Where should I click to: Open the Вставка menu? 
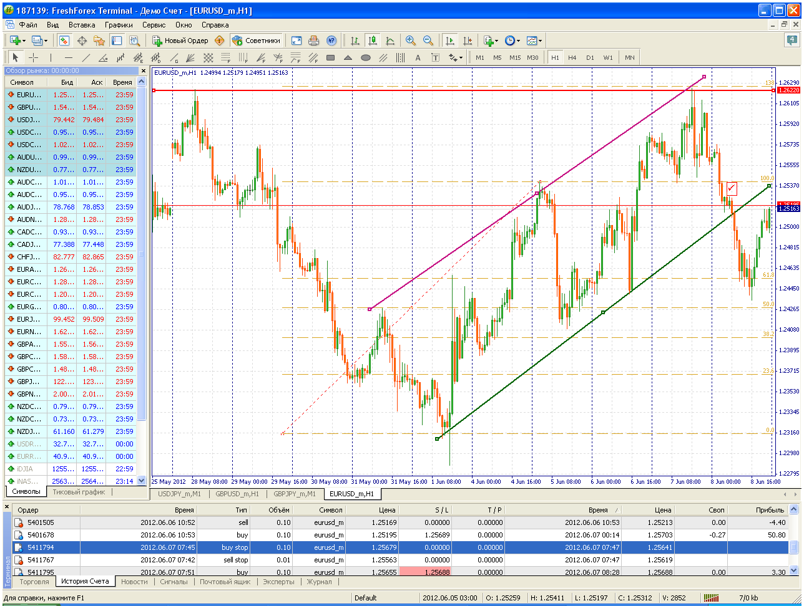pos(82,25)
